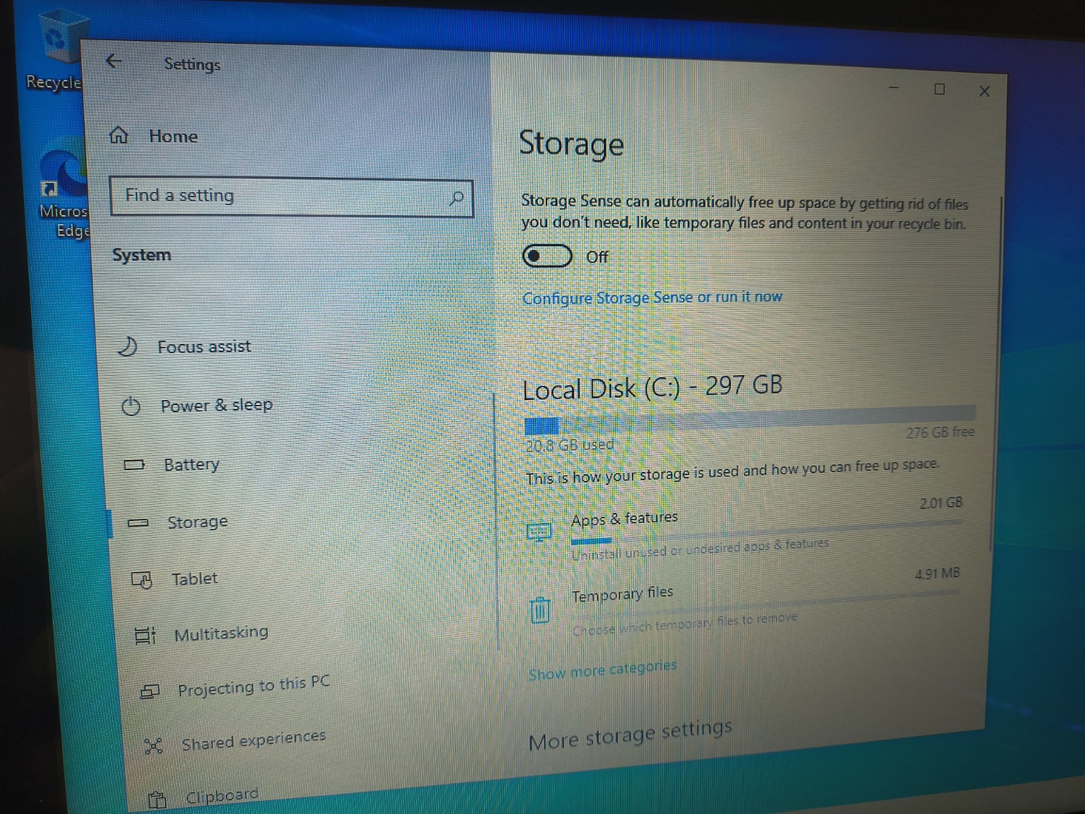Select the Tablet icon

[x=142, y=580]
